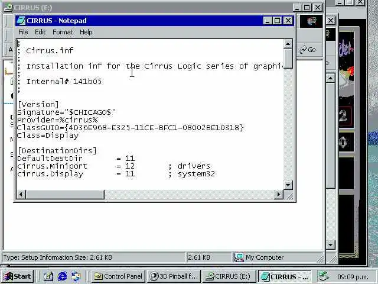Viewport: 378px width, 284px height.
Task: Click the taskbar clock 09:09 p.m.
Action: pos(353,277)
